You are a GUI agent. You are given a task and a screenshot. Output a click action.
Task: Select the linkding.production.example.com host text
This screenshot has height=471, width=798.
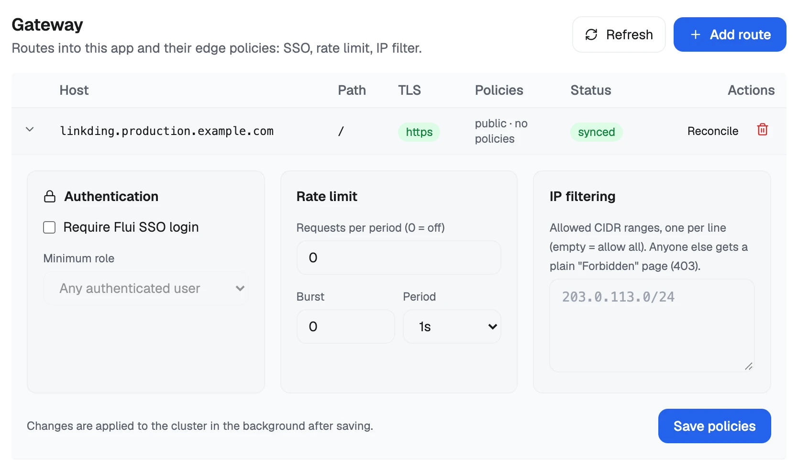coord(166,131)
